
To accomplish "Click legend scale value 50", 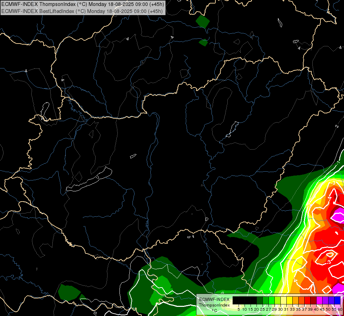I will tap(328, 309).
